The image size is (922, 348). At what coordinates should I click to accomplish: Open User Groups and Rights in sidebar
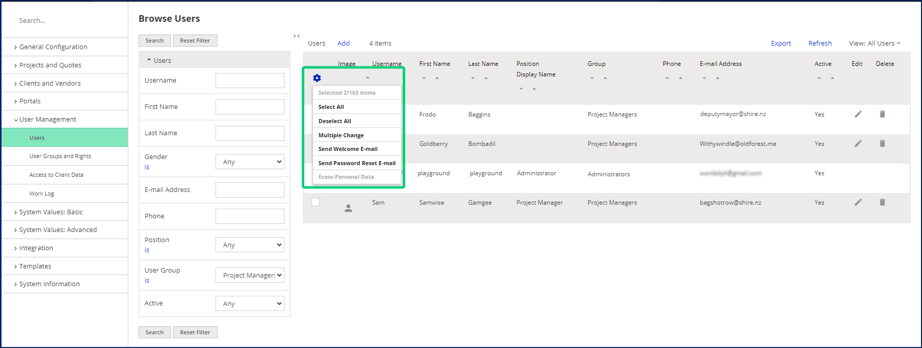pos(60,156)
